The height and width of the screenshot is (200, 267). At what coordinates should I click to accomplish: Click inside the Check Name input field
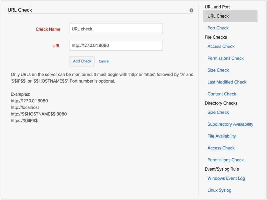(x=116, y=29)
